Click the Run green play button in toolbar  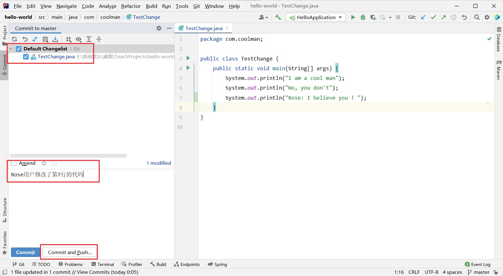pos(353,17)
